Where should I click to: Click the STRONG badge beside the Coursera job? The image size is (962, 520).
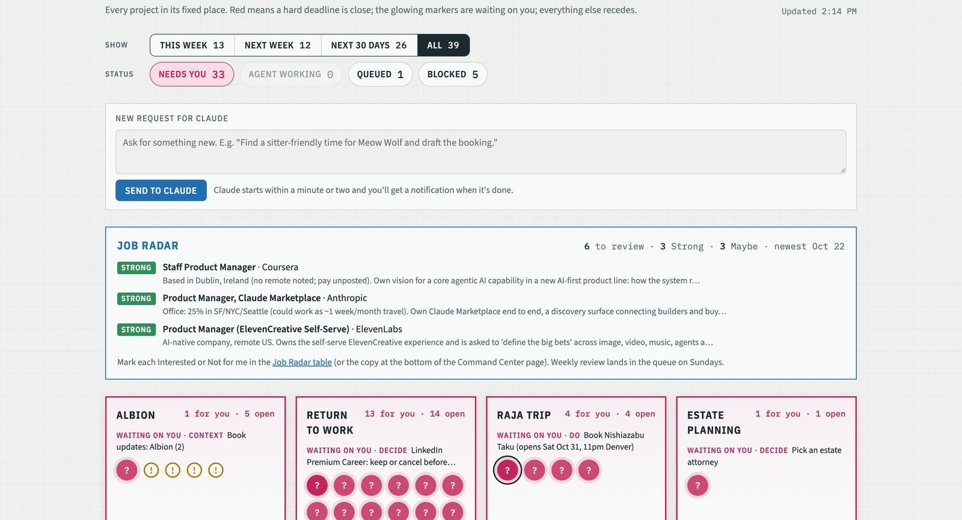[136, 268]
